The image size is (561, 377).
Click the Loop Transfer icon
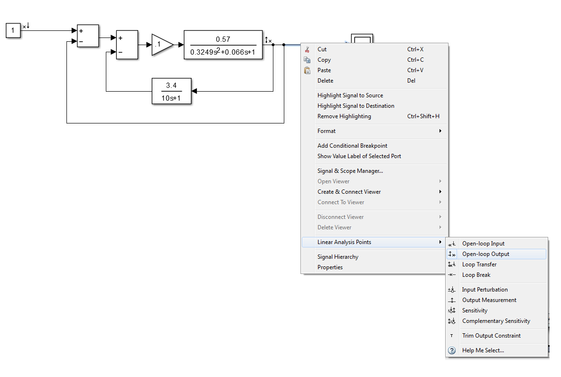(452, 264)
